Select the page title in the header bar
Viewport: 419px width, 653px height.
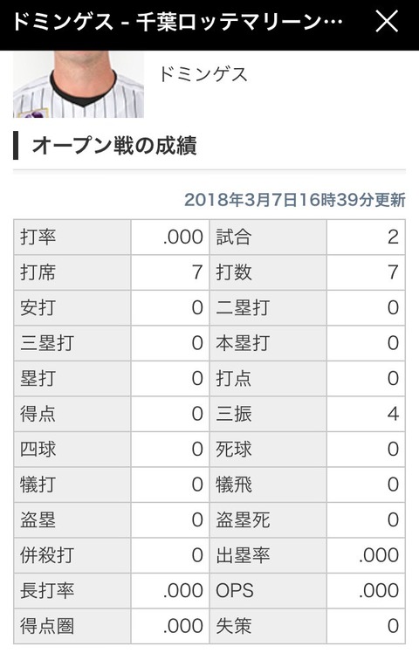click(x=177, y=22)
